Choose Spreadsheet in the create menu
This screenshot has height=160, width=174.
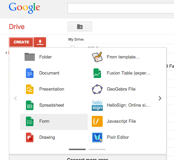point(54,105)
